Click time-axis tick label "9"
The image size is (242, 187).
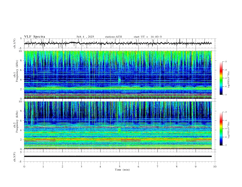click(x=196, y=167)
